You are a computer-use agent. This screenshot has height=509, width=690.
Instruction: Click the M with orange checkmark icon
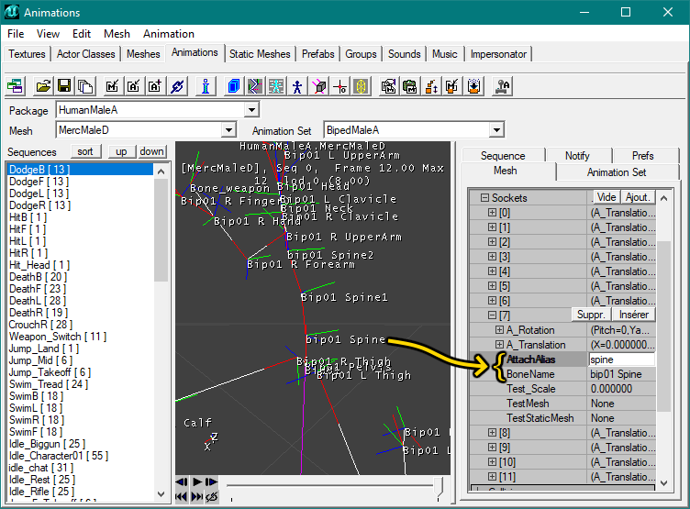click(452, 86)
